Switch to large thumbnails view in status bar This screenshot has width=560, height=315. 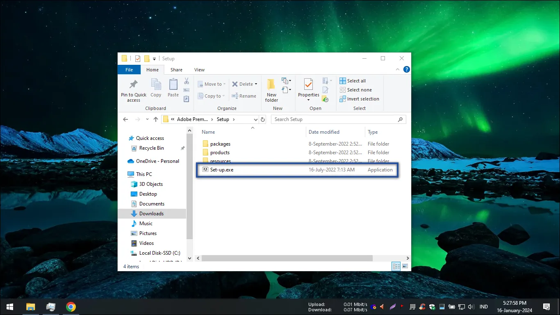pos(405,266)
